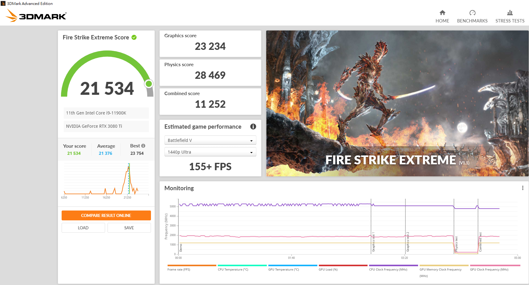Open the Battlefield V game dropdown
The width and height of the screenshot is (529, 285).
tap(210, 140)
